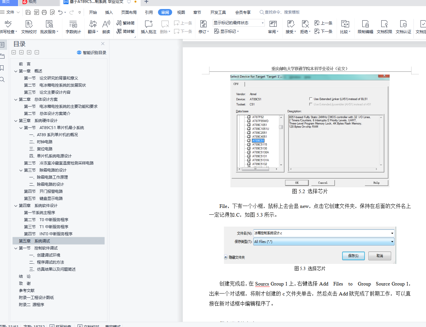The image size is (426, 327).
Task: Open the 翻译 translate tool
Action: pos(93,27)
